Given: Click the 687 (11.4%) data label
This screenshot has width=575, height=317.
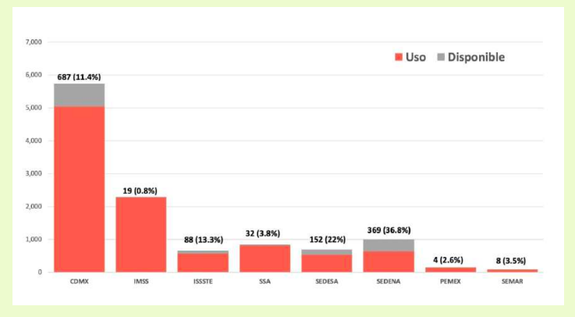Looking at the screenshot, I should pos(79,77).
